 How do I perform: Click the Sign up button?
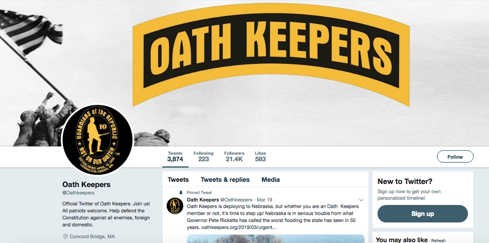click(x=423, y=214)
